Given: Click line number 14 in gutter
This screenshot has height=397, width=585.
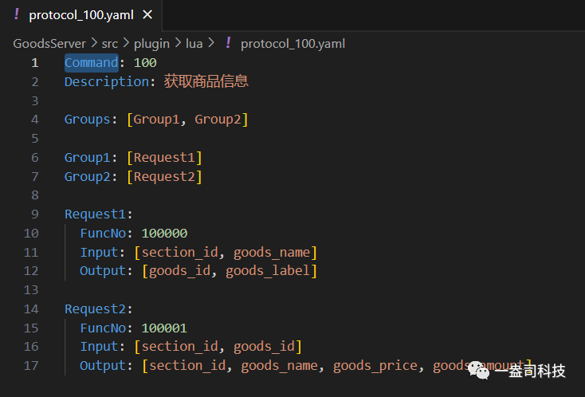Looking at the screenshot, I should click(31, 309).
